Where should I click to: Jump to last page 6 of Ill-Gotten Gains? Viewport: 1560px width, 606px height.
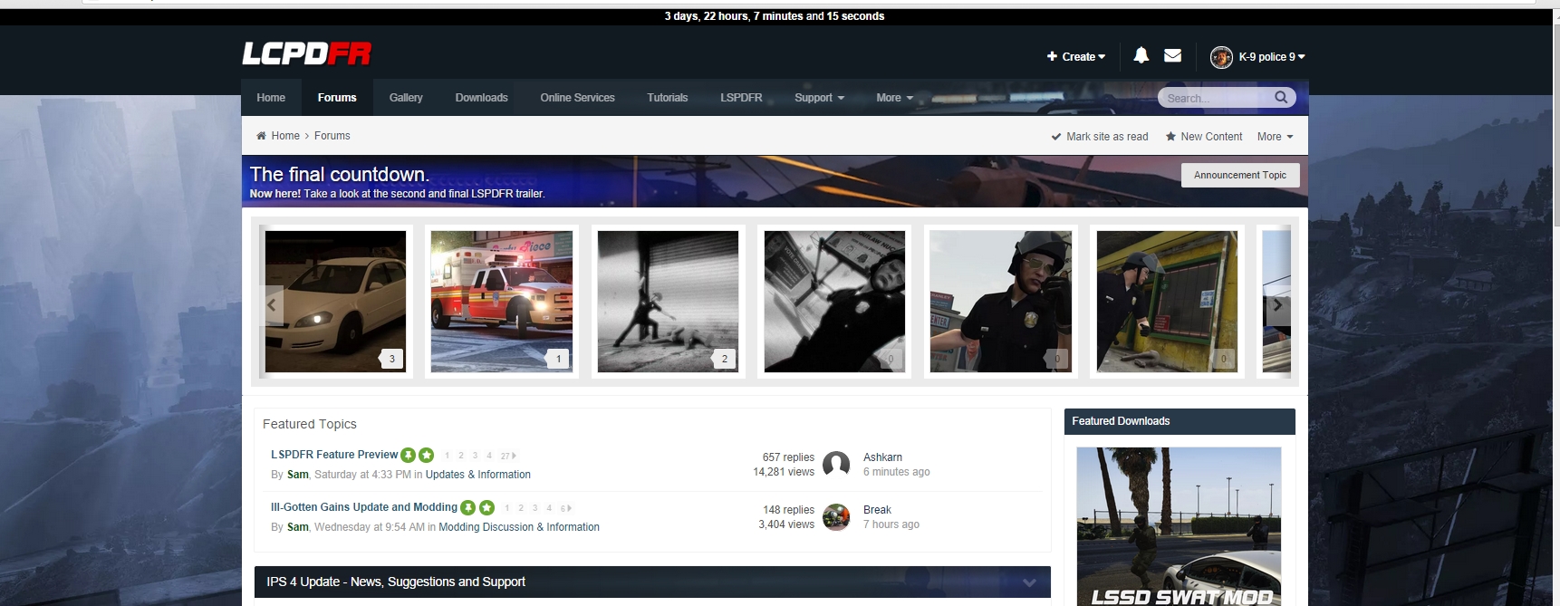(x=565, y=508)
